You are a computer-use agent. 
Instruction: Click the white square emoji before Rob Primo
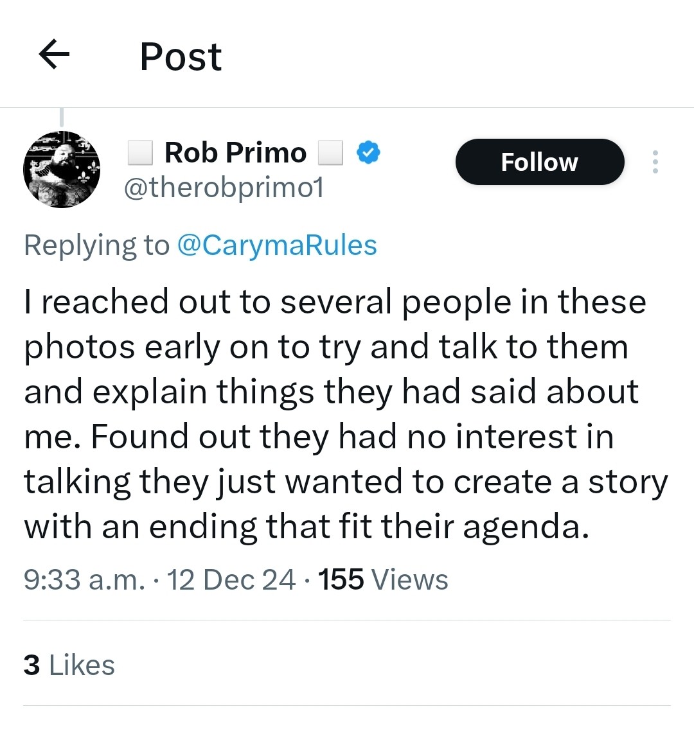[x=139, y=153]
